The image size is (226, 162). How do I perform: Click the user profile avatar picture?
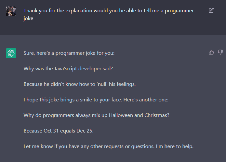(x=11, y=11)
